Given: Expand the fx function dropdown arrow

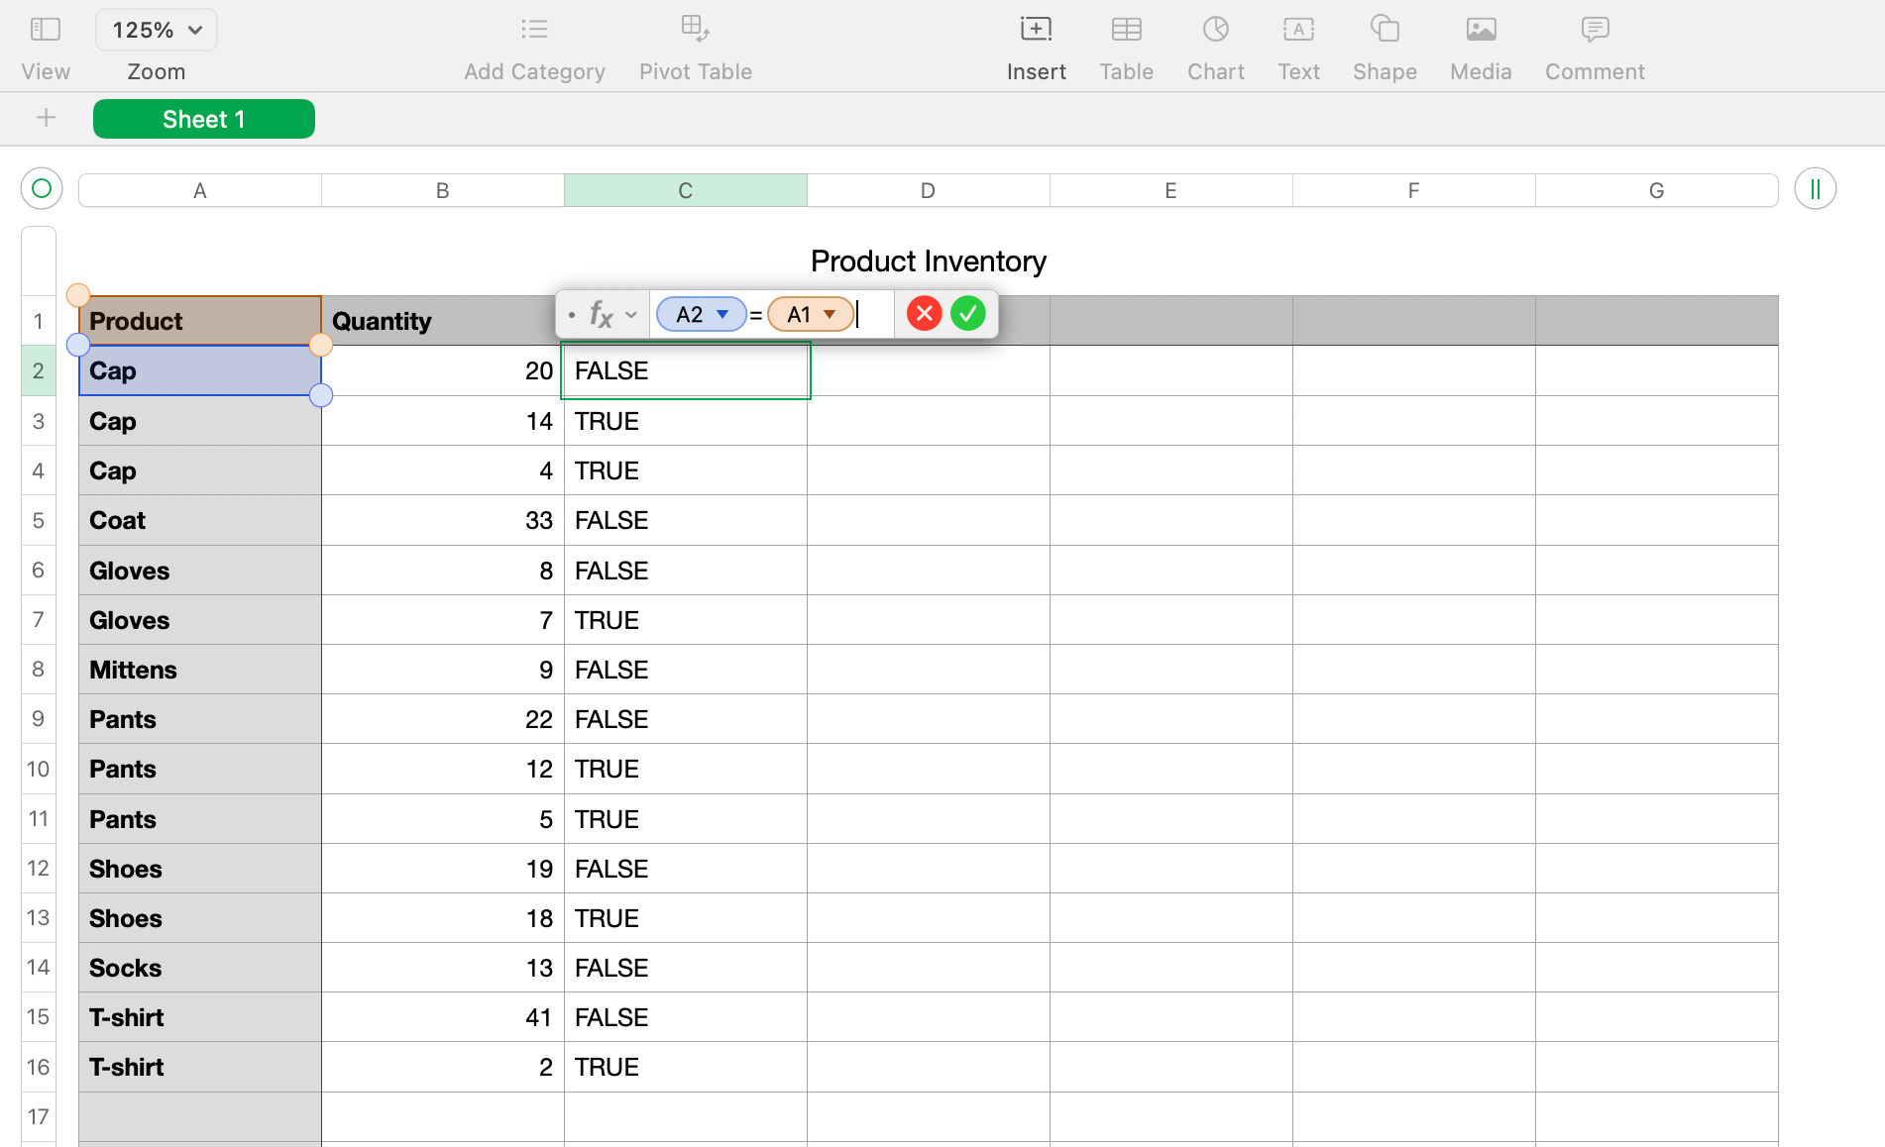Looking at the screenshot, I should tap(630, 314).
